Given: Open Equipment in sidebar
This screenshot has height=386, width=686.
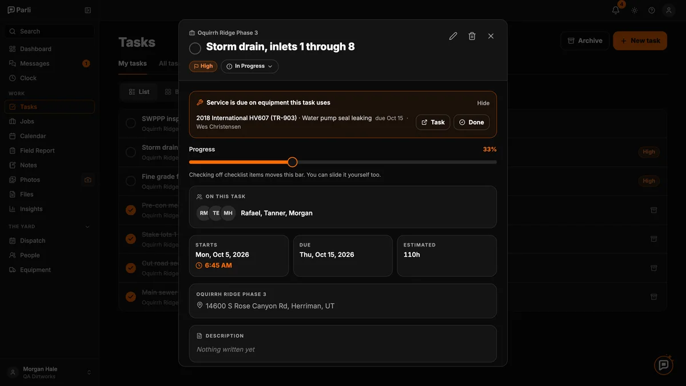Looking at the screenshot, I should click(50, 270).
